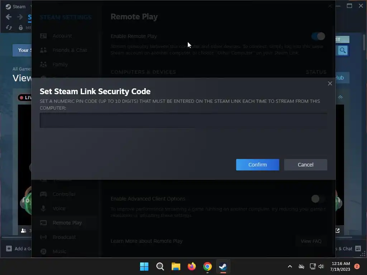Click the Remote Play cast icon
This screenshot has width=367, height=275.
(x=43, y=223)
